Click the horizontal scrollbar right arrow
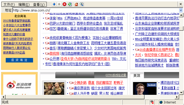The height and width of the screenshot is (105, 184). tap(177, 97)
